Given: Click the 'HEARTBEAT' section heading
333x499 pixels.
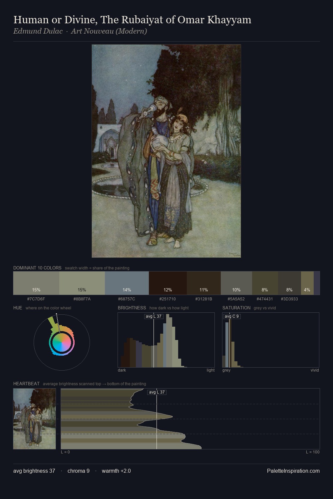Looking at the screenshot, I should click(x=26, y=384).
